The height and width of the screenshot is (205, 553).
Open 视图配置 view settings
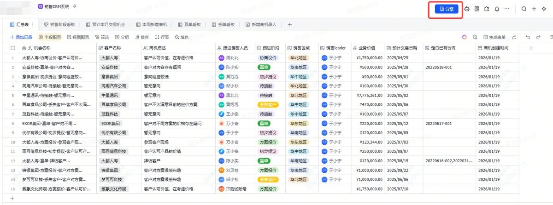click(78, 37)
